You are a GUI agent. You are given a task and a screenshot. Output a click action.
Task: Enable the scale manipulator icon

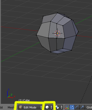click(82, 107)
